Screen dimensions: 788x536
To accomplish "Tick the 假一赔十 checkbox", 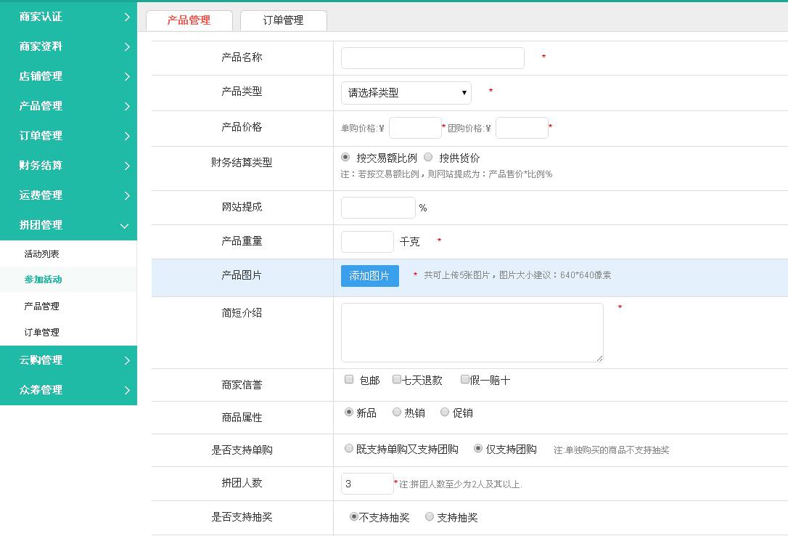I will click(x=465, y=379).
